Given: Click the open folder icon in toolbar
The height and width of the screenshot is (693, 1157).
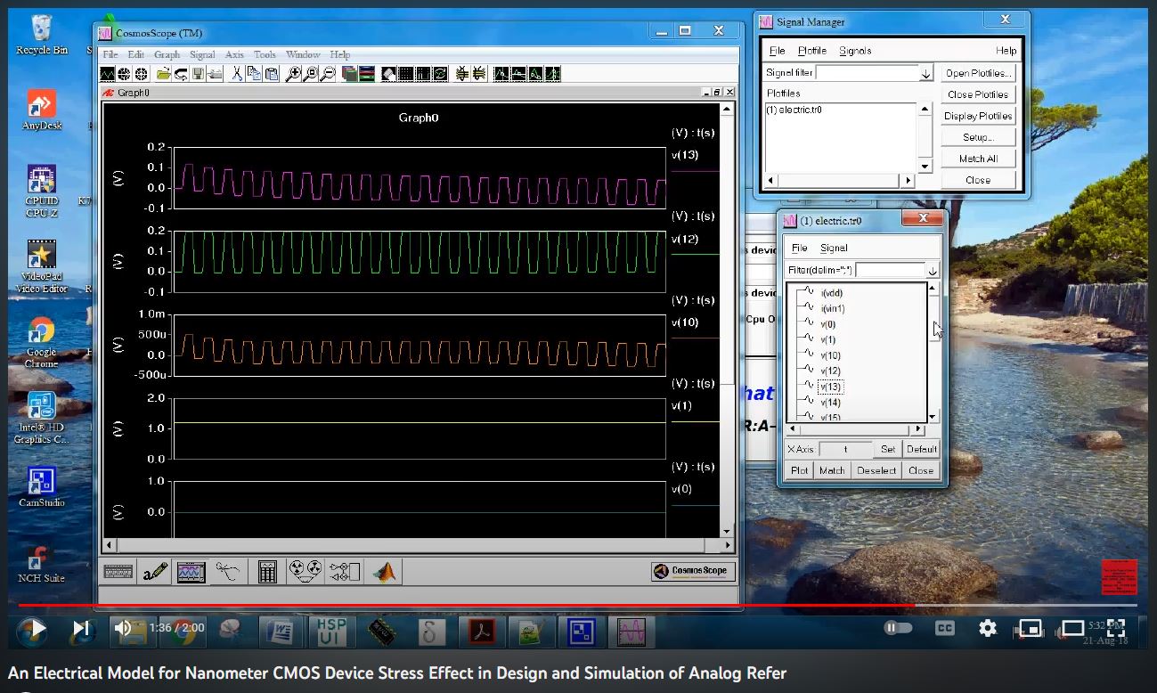Looking at the screenshot, I should [163, 75].
